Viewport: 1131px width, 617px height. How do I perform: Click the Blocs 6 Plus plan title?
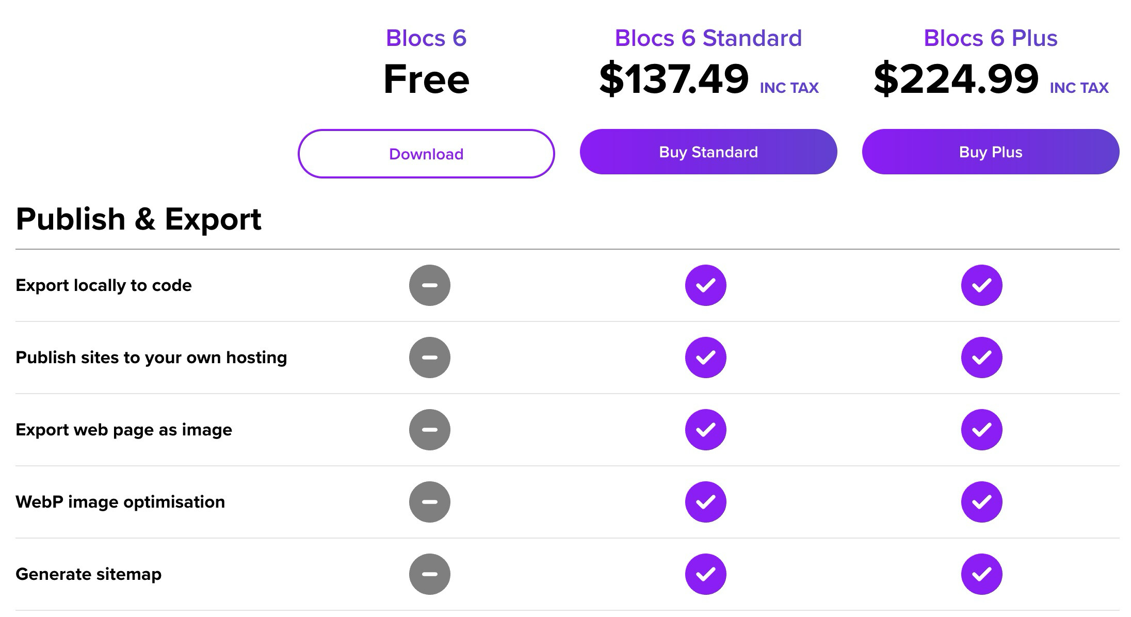(x=990, y=38)
